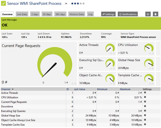Click the CPU Utilization mini gauge dial
This screenshot has width=161, height=128.
pos(149,48)
